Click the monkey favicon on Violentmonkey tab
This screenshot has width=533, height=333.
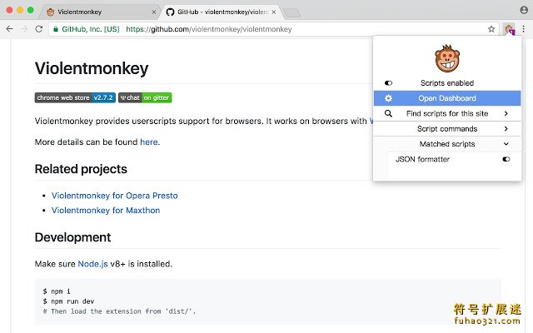tap(50, 12)
